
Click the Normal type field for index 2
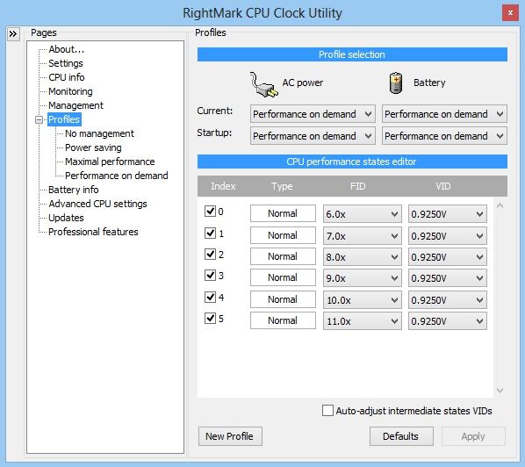click(x=283, y=256)
